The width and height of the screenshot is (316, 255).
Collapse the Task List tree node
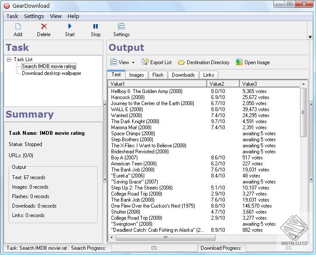(x=9, y=59)
